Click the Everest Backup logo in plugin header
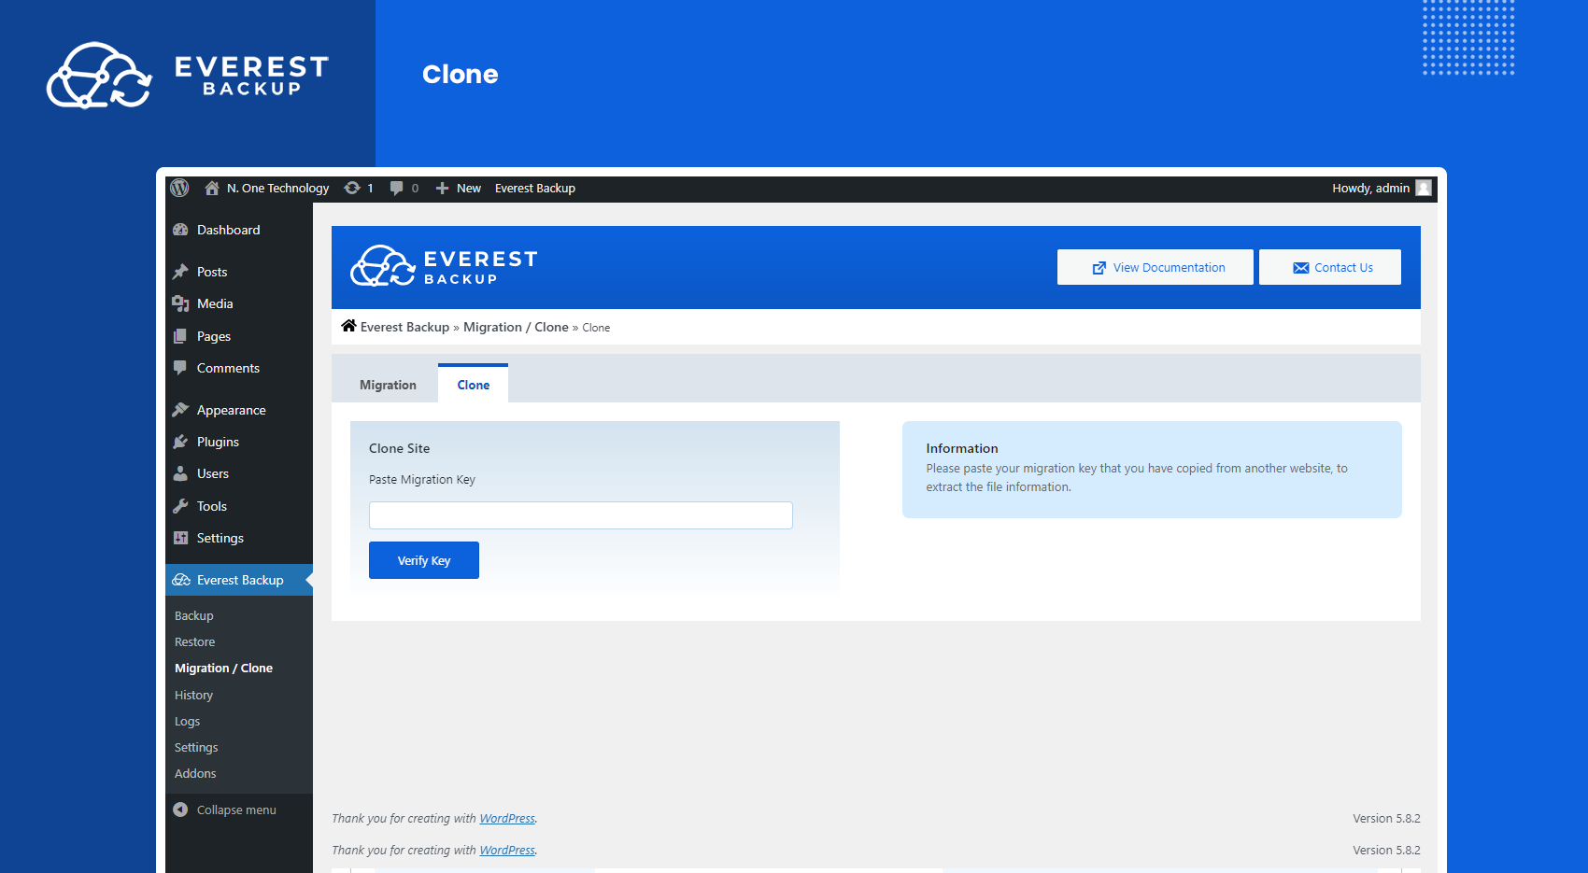 click(444, 266)
